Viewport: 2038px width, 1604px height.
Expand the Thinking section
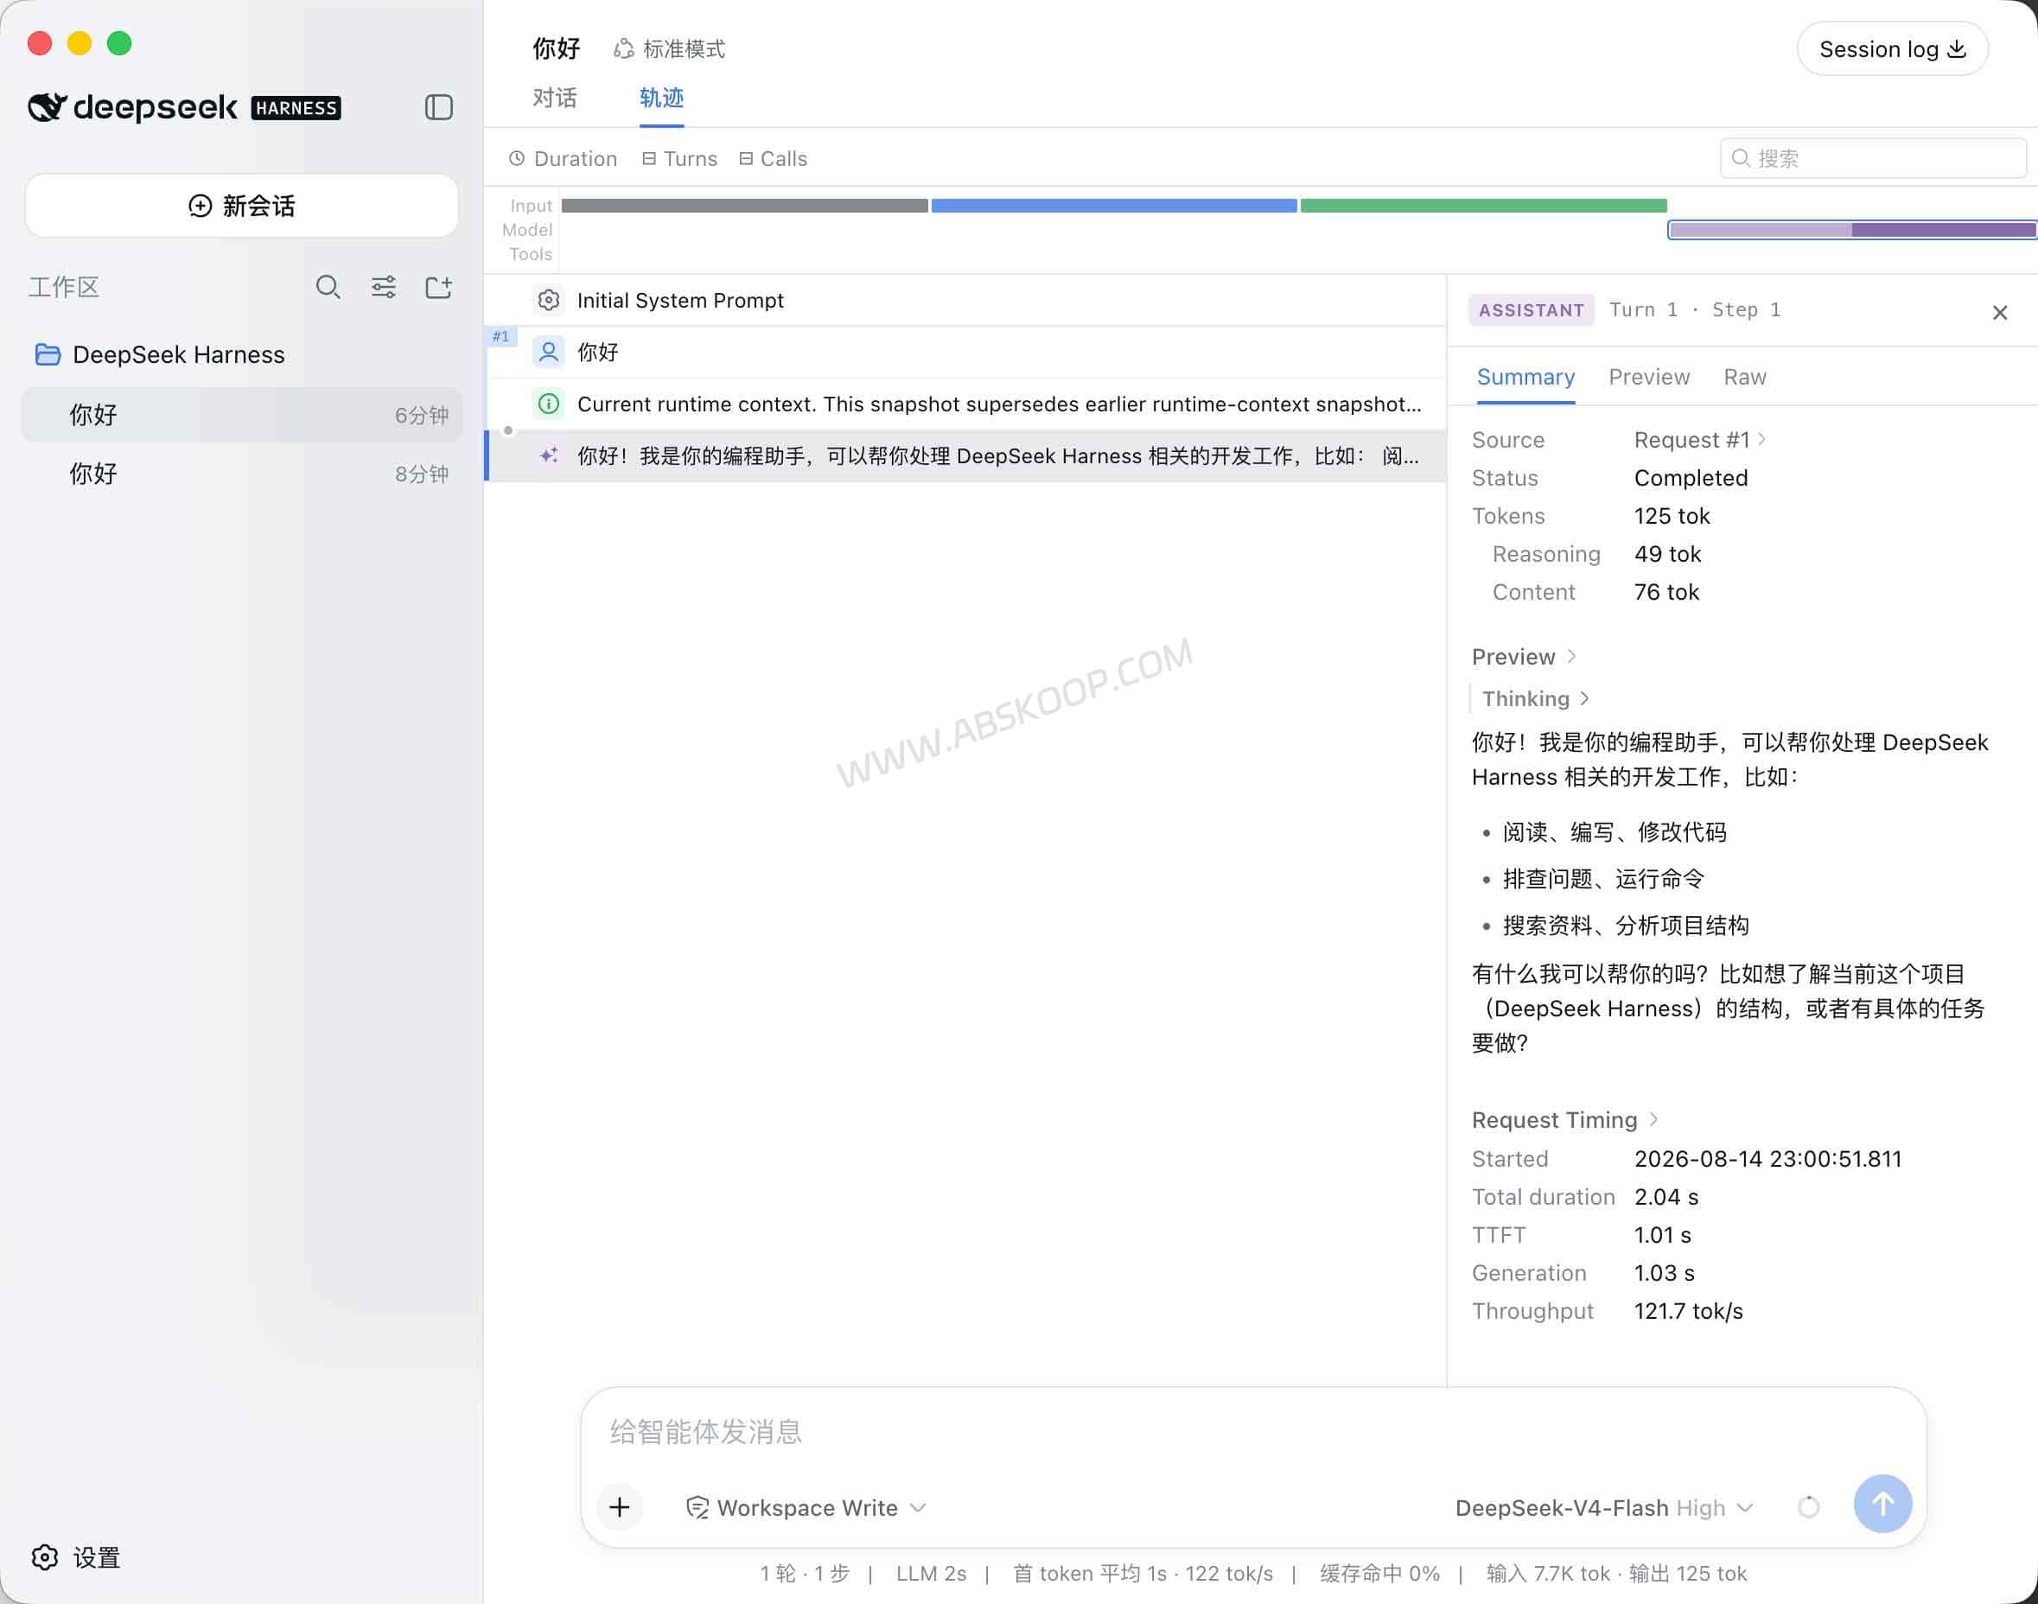click(1535, 698)
